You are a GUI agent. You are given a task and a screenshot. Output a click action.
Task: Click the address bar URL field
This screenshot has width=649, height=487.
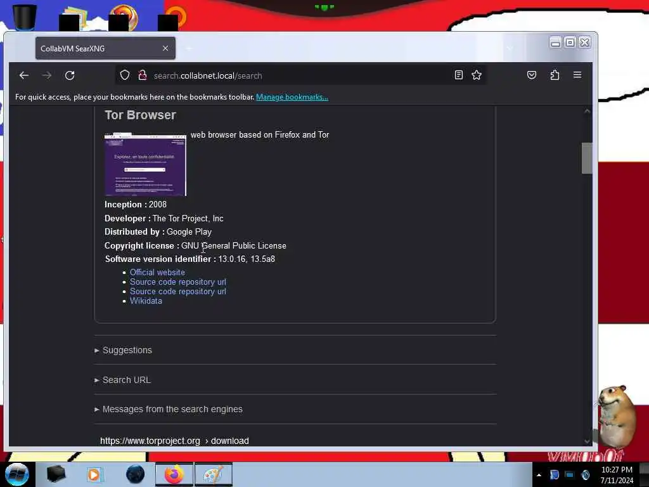(x=300, y=76)
